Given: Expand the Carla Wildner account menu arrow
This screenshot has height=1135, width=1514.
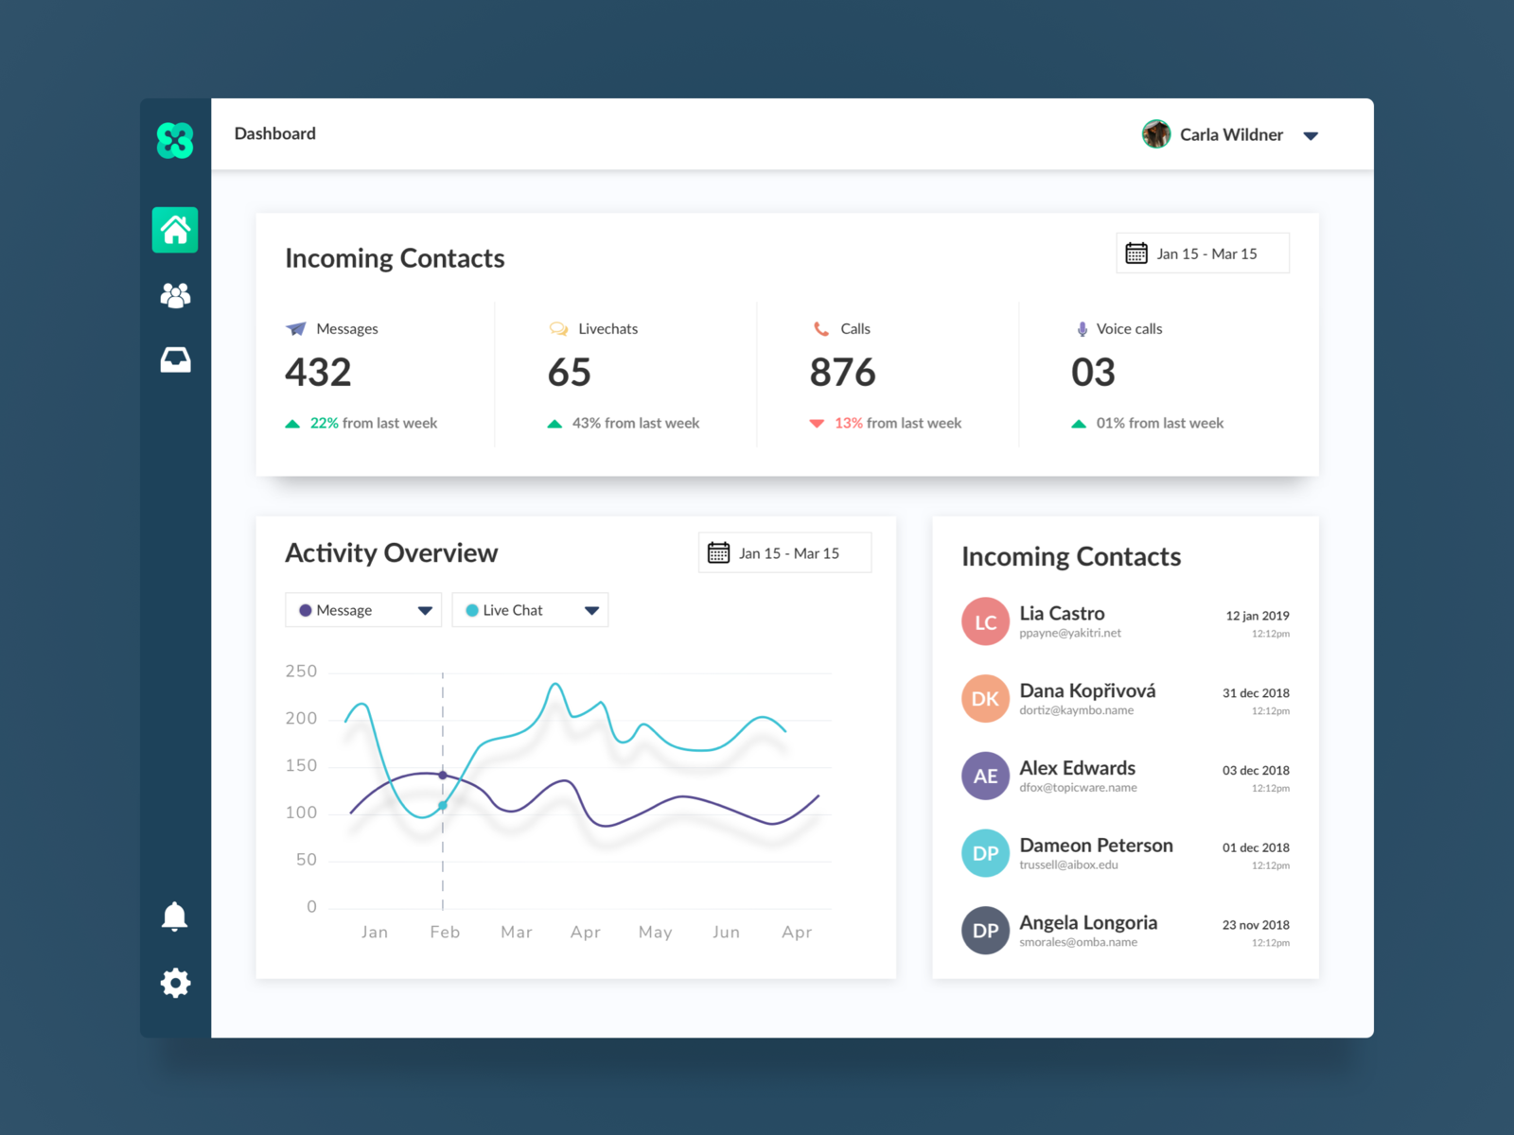Looking at the screenshot, I should [1311, 136].
